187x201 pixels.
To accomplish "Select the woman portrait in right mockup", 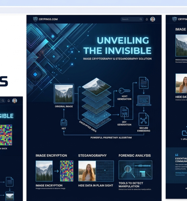I will 181,83.
